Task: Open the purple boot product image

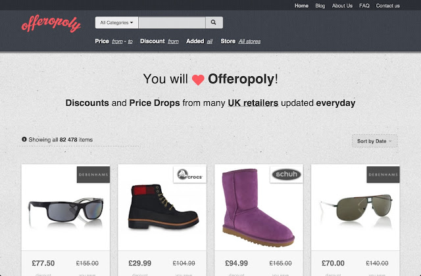Action: (259, 208)
